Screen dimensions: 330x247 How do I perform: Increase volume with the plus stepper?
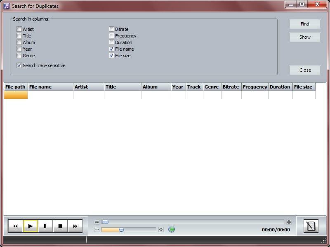(160, 229)
